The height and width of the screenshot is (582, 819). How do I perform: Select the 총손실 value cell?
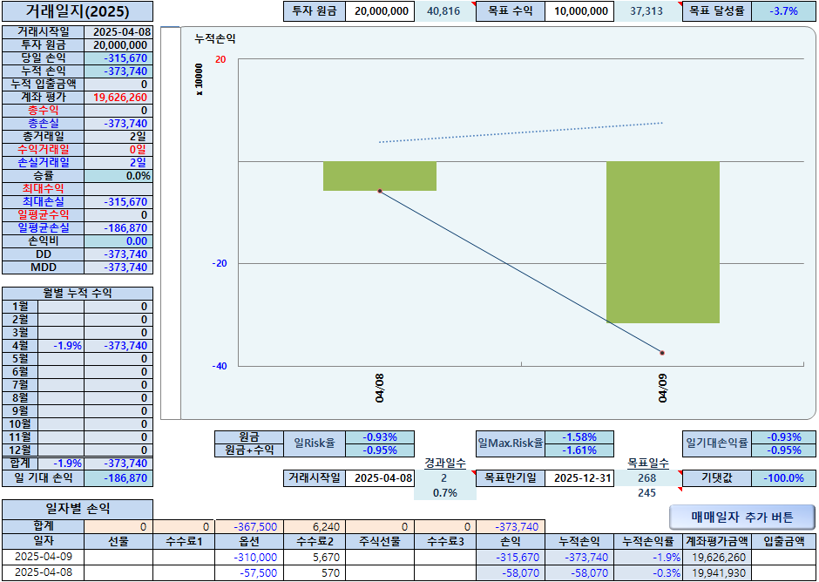(118, 124)
